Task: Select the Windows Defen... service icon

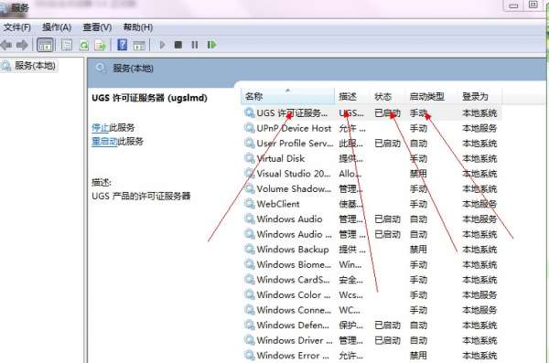Action: point(249,325)
